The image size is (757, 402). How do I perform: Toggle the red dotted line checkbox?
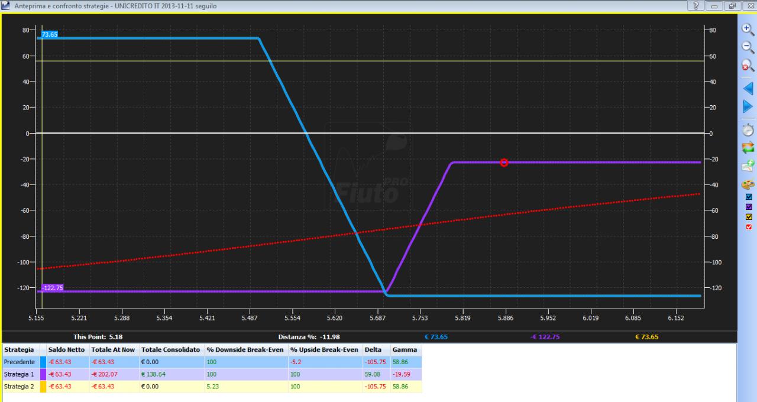[749, 227]
